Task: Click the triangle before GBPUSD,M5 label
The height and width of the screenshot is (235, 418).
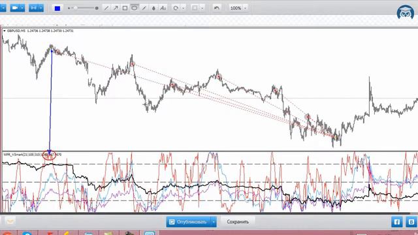Action: coord(5,31)
